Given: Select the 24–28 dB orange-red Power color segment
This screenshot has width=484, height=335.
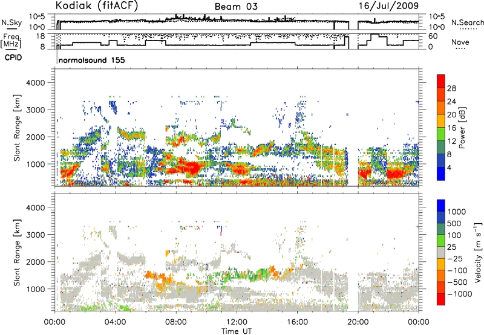Looking at the screenshot, I should [441, 94].
